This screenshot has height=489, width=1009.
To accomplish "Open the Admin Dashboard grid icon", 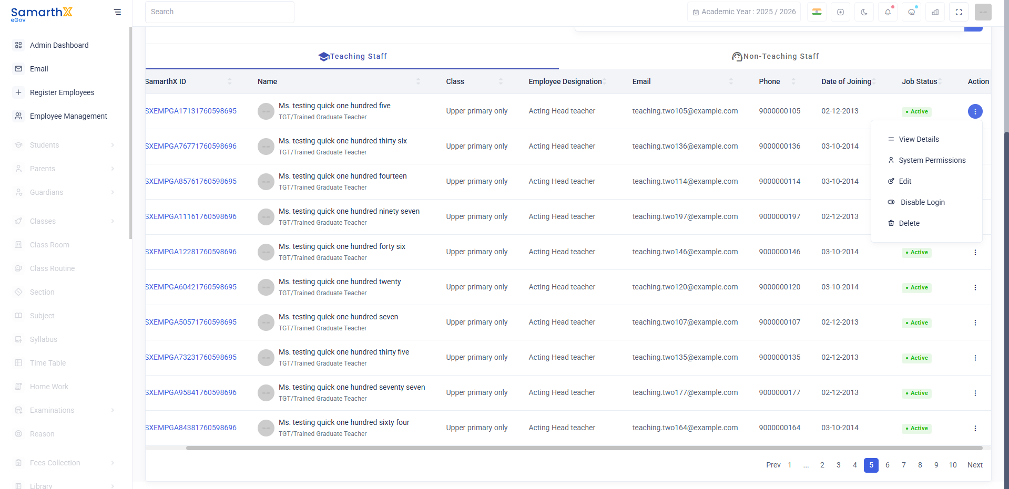I will point(18,45).
